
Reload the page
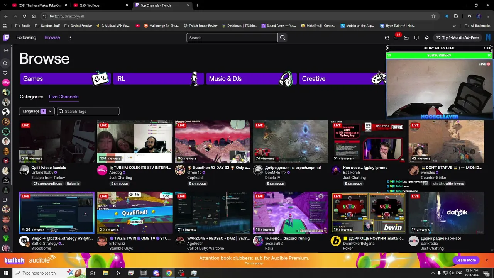point(24,16)
